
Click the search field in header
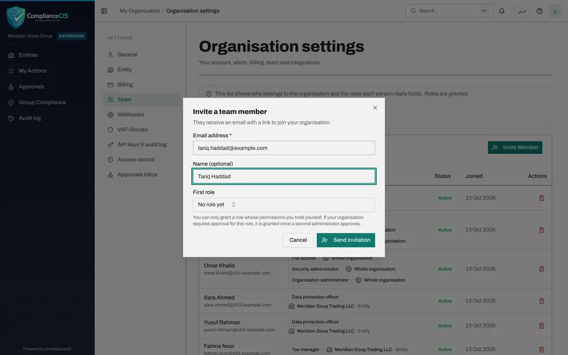point(450,11)
